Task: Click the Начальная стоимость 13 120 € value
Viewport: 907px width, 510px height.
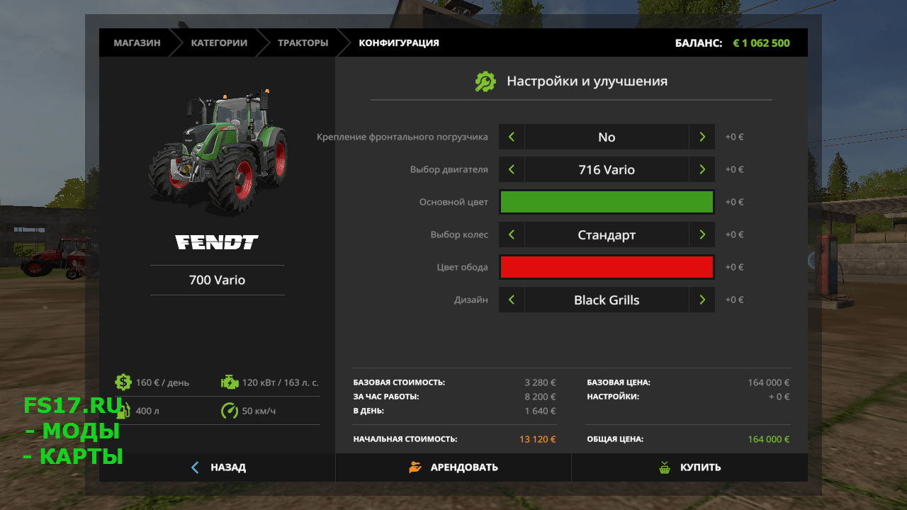Action: (538, 439)
